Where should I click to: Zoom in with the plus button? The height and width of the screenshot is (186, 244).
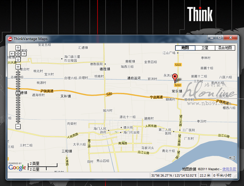[18, 67]
